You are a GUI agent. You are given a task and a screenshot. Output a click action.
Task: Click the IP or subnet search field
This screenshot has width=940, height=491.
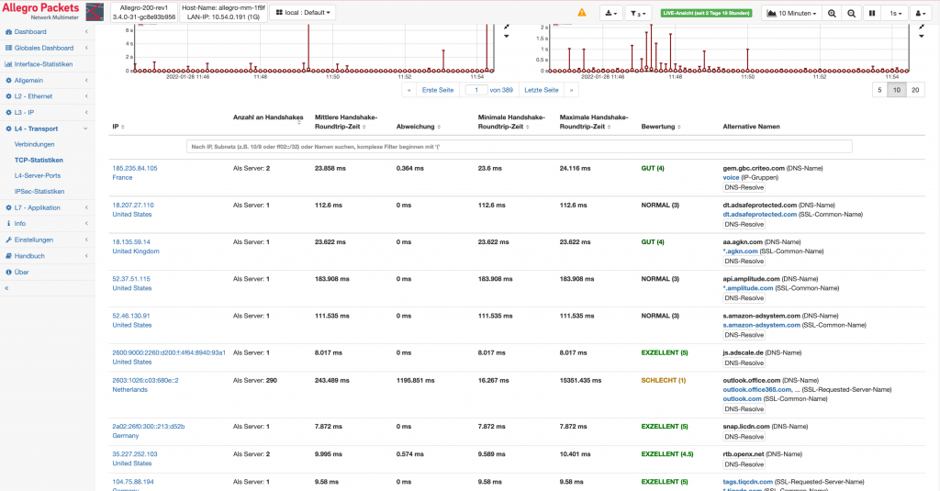[x=520, y=146]
